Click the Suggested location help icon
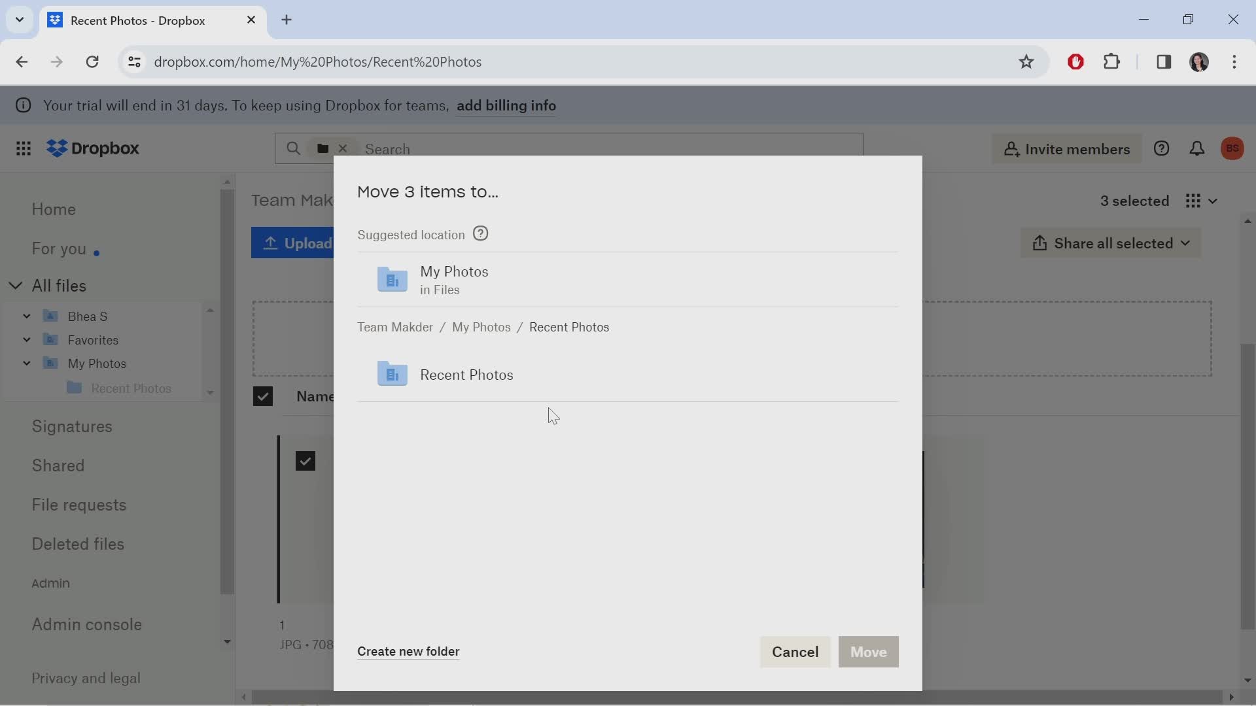The width and height of the screenshot is (1256, 706). 481,234
